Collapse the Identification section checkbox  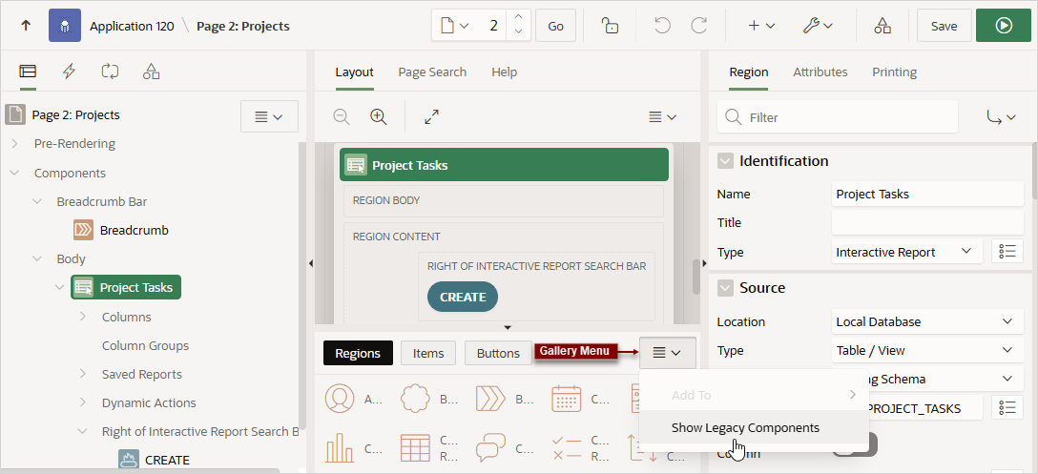(x=725, y=161)
